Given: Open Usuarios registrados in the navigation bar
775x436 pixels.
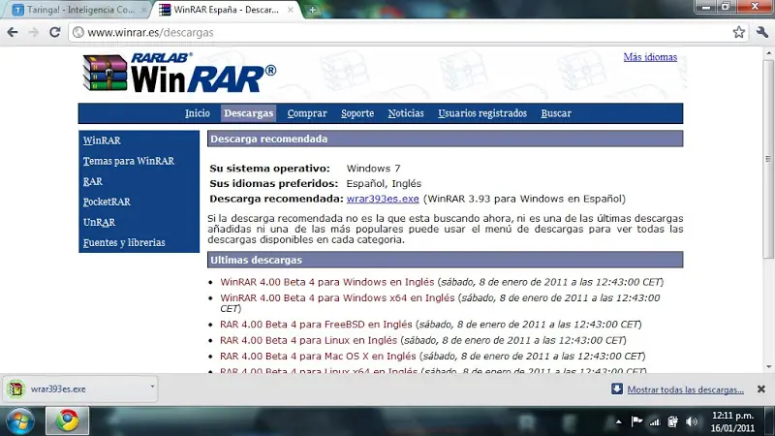Looking at the screenshot, I should click(x=482, y=113).
